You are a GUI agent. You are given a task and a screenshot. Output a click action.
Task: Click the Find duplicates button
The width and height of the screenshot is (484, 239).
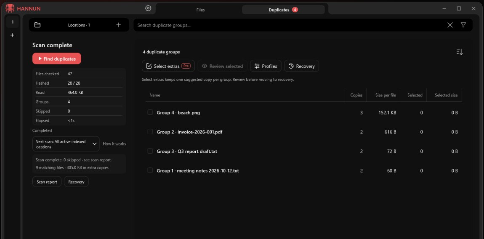[x=57, y=58]
